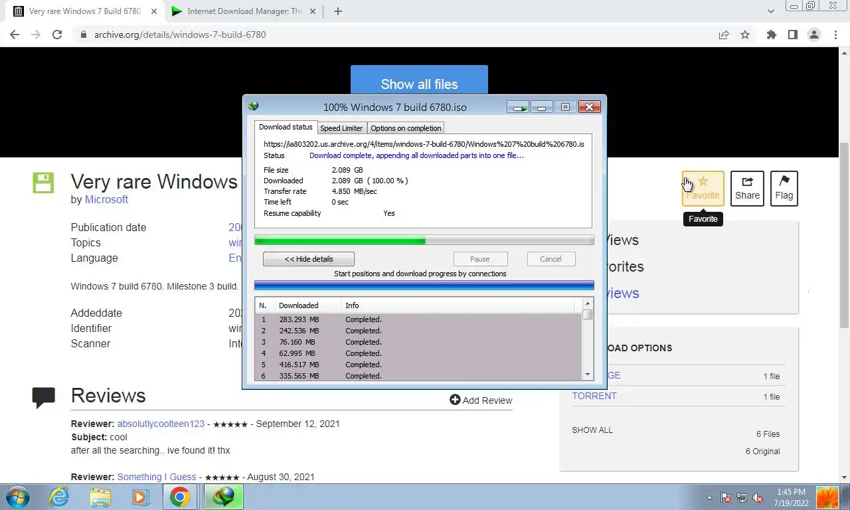850x510 pixels.
Task: Open Windows Media Player taskbar icon
Action: (x=139, y=497)
